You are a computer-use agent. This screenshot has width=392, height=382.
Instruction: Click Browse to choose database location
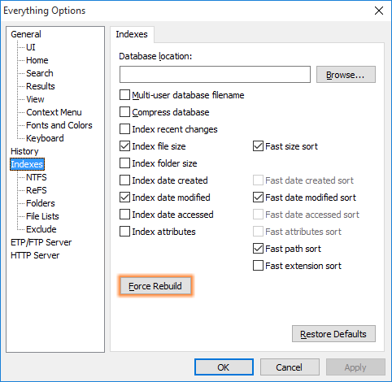346,75
